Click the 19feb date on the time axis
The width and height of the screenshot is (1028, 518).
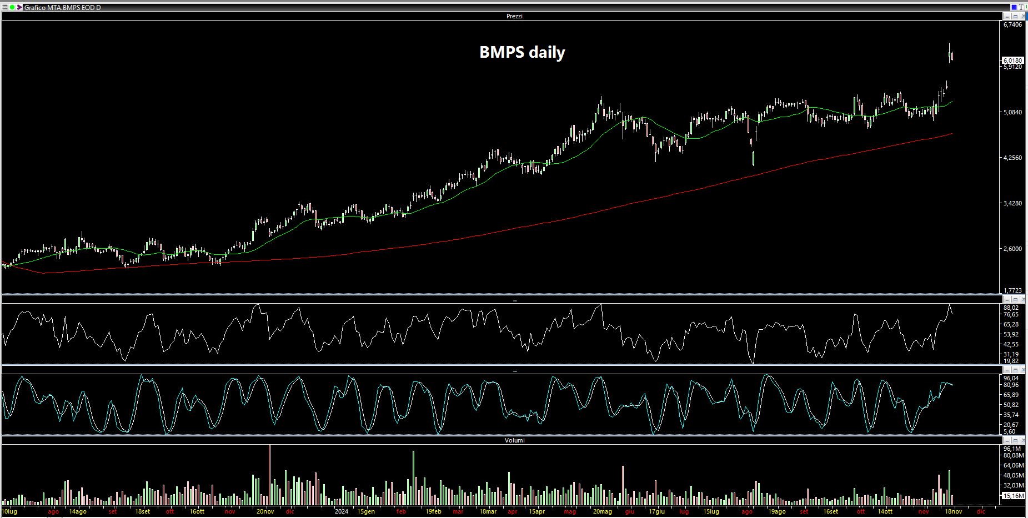[x=433, y=511]
